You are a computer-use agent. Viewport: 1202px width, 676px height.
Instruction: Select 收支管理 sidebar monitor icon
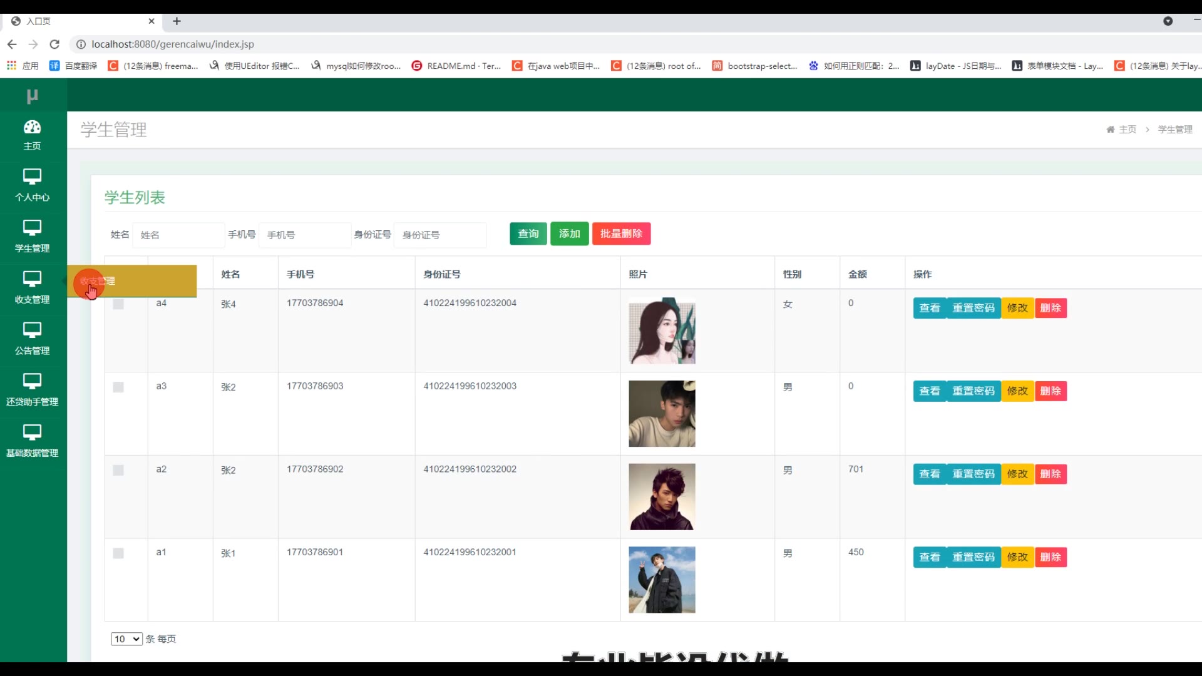pyautogui.click(x=32, y=280)
